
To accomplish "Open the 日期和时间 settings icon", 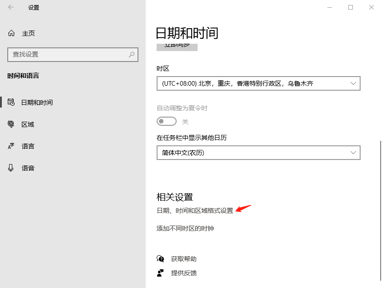I will click(11, 102).
